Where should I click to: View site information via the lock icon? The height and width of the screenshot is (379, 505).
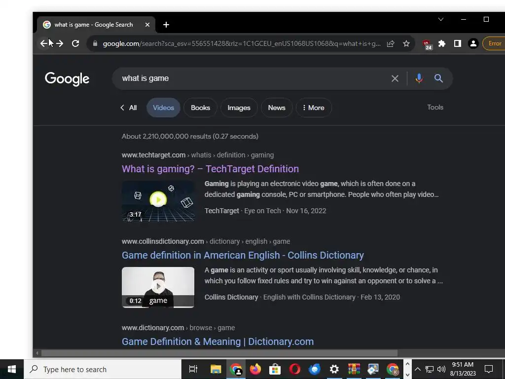[95, 43]
